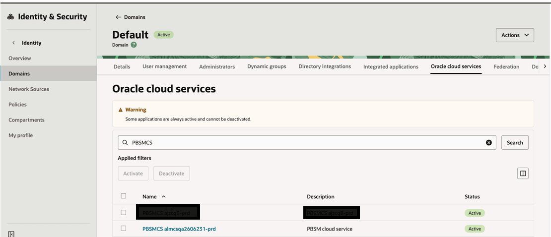Click the Identity back link in sidebar

[x=32, y=43]
